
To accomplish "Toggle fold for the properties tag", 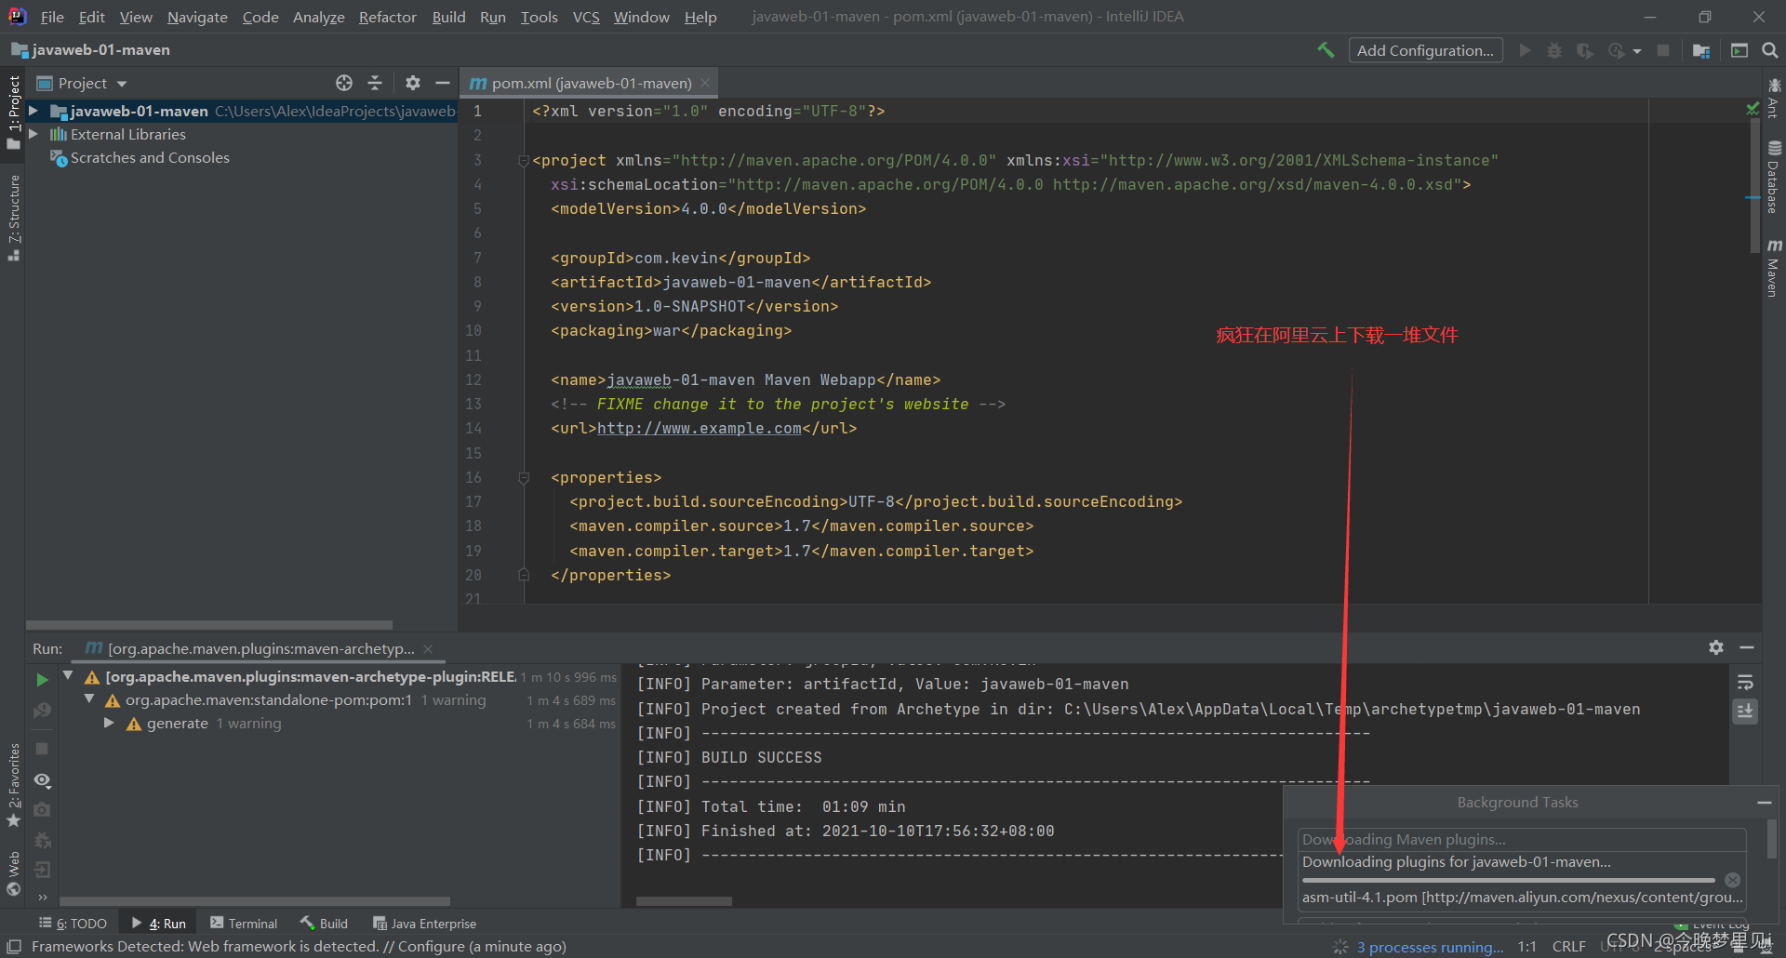I will [524, 478].
